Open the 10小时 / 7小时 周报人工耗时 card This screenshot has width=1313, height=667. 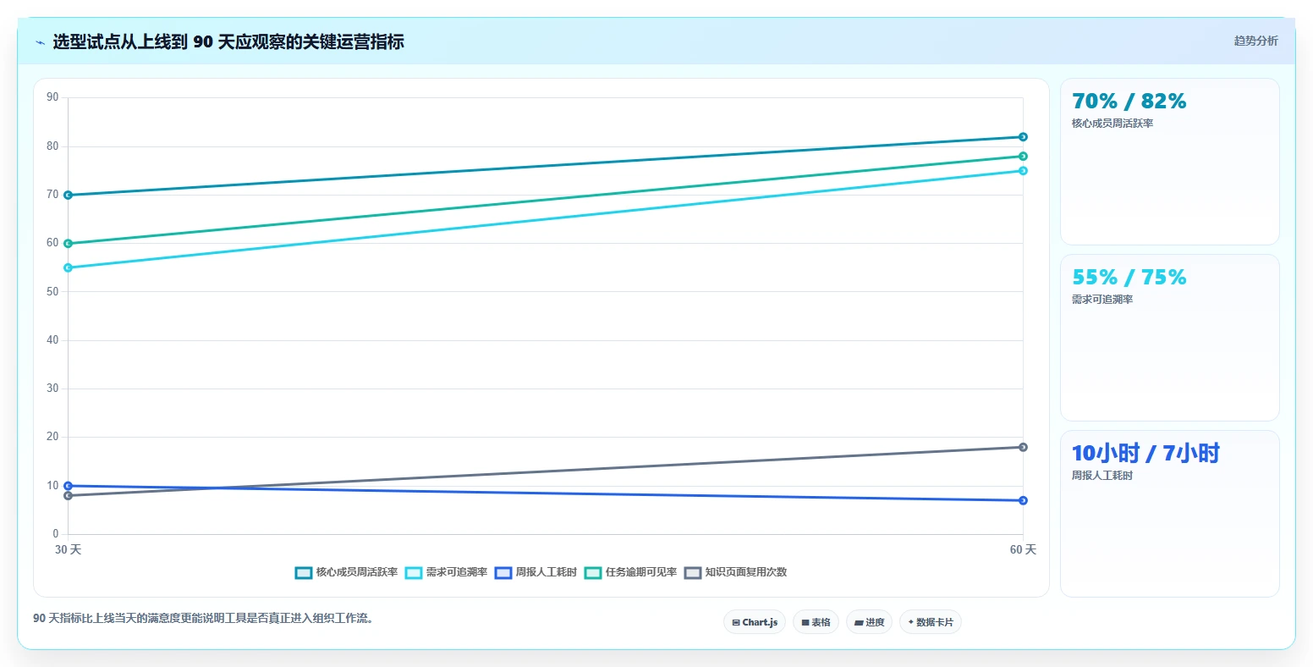point(1169,514)
